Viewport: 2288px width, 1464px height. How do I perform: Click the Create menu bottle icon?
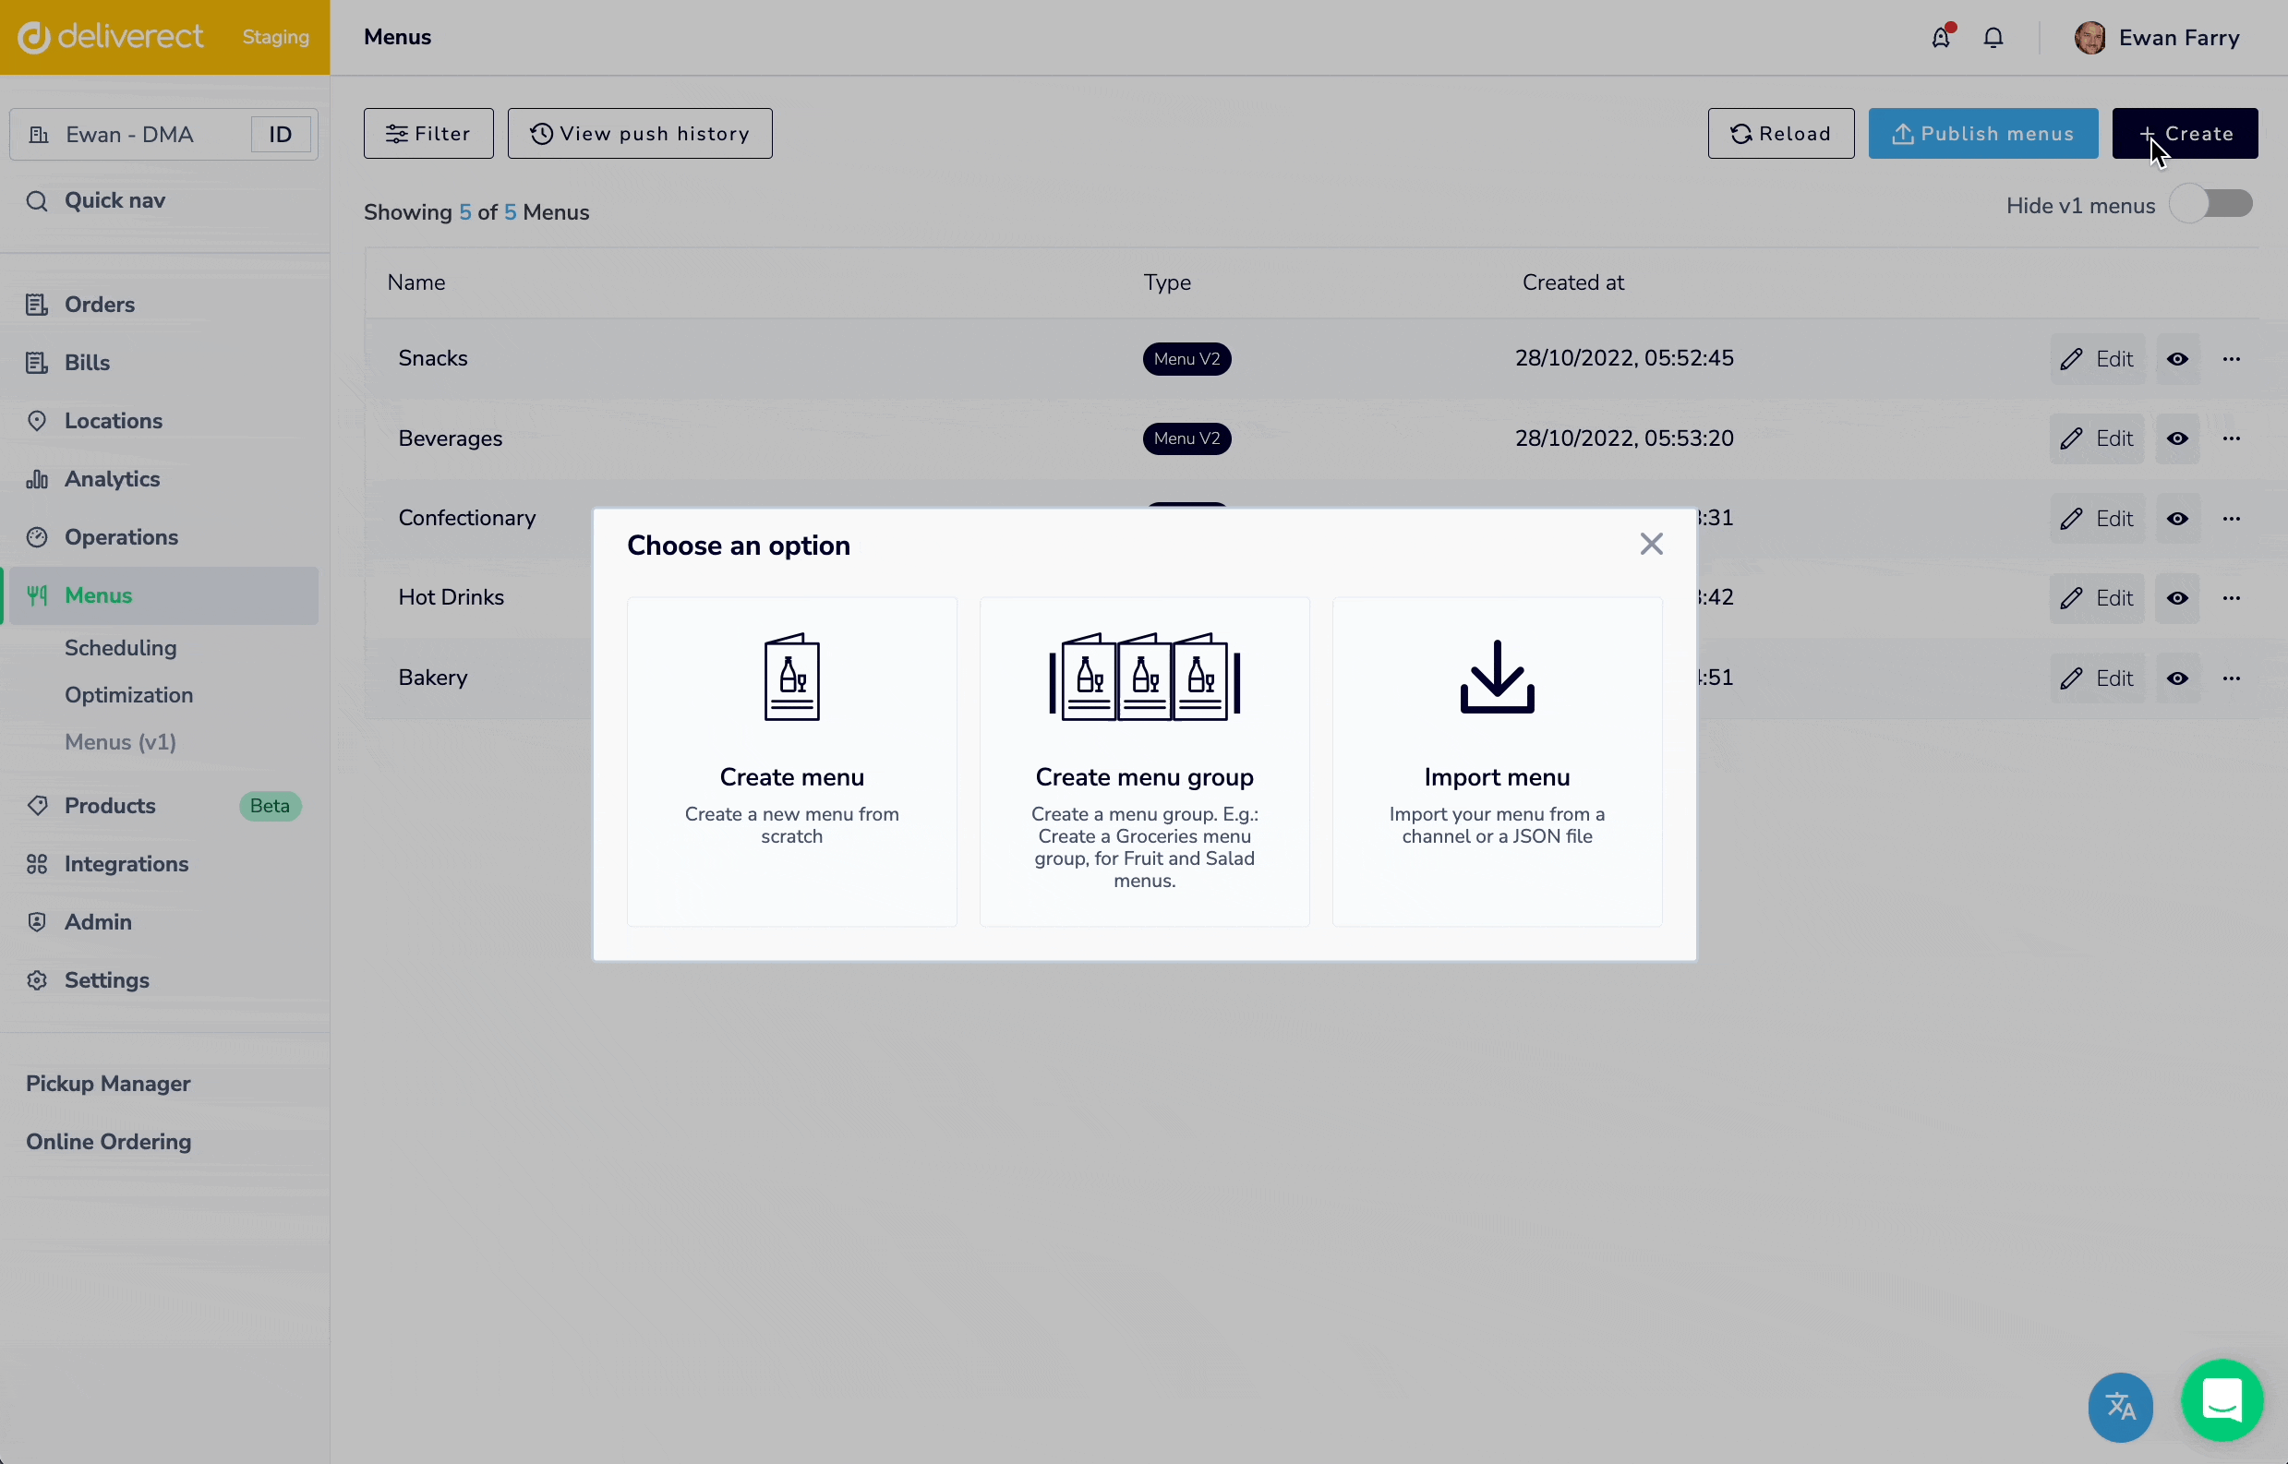(x=791, y=677)
